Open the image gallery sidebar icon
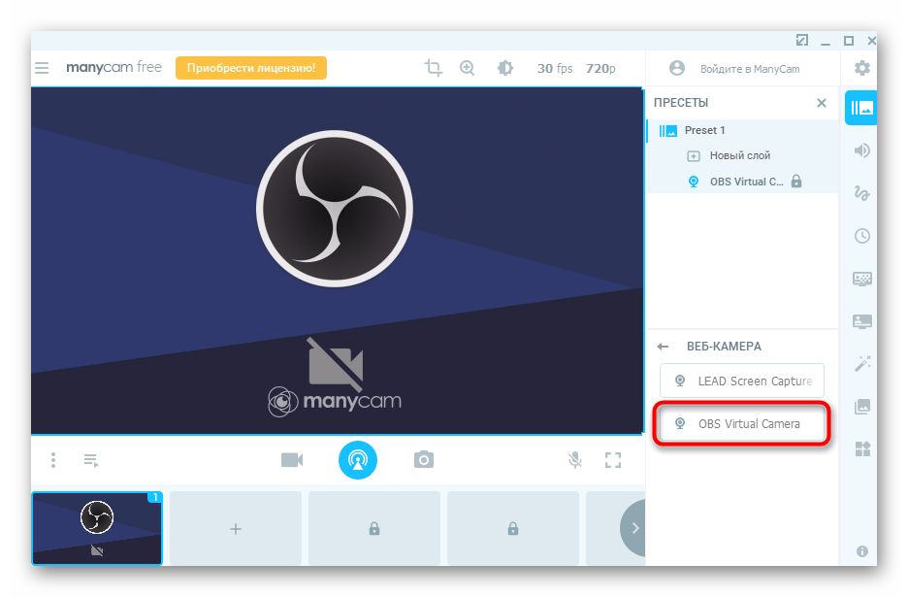Viewport: 908px width, 597px height. coord(861,407)
